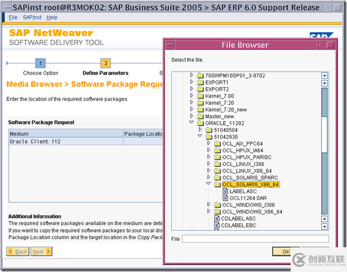Click the OCL_LINUX_X86_64 folder icon
Image resolution: width=347 pixels, height=272 pixels.
pyautogui.click(x=217, y=171)
